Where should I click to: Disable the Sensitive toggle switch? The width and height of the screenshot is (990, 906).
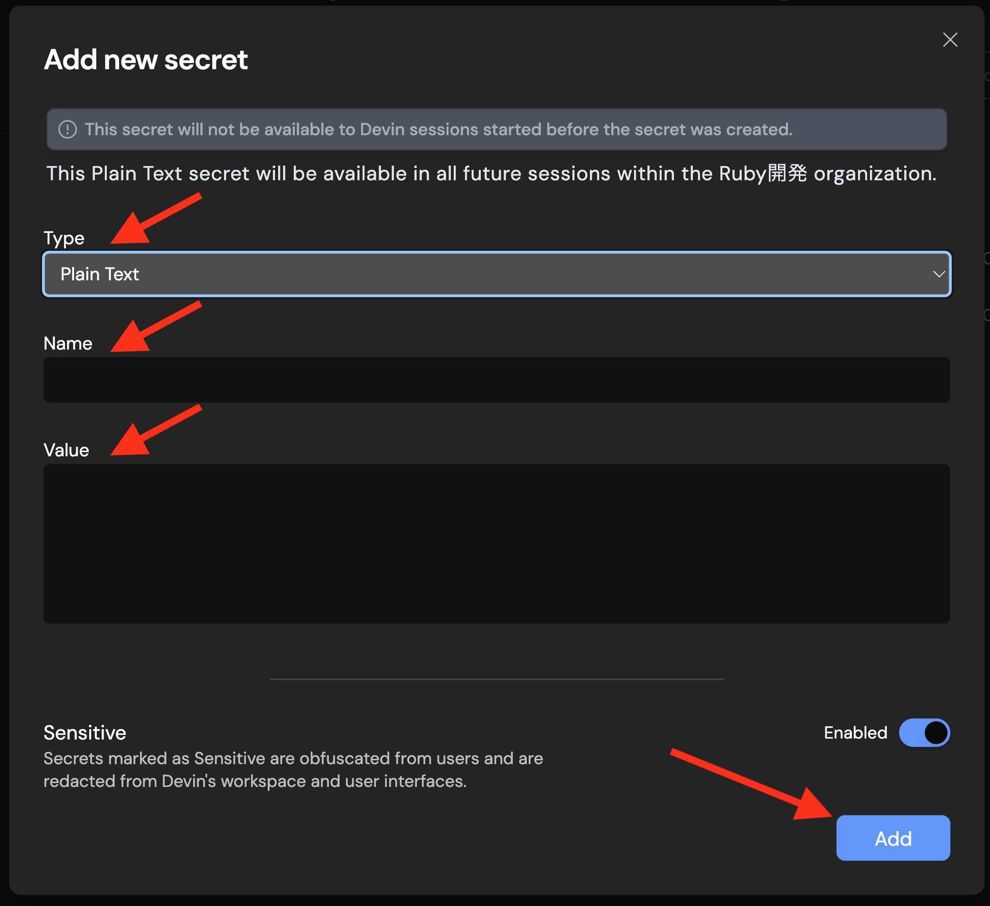point(924,732)
